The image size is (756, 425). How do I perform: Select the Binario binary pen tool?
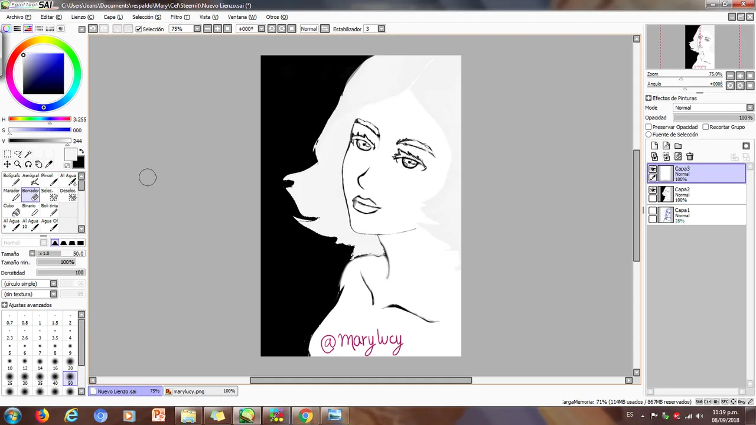(31, 210)
